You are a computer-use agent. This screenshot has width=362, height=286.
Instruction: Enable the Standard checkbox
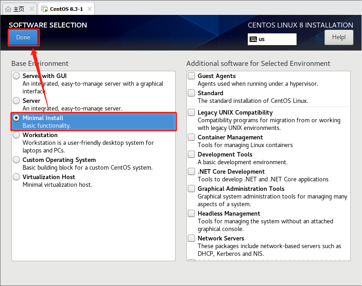point(191,93)
